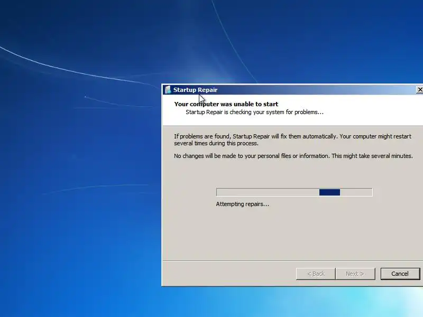Click 'Your computer was unable to start' heading
The image size is (423, 317).
tap(226, 104)
